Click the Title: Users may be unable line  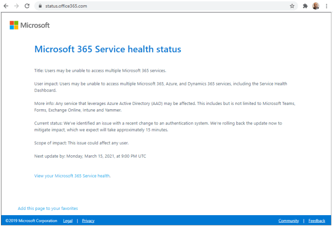tap(100, 71)
